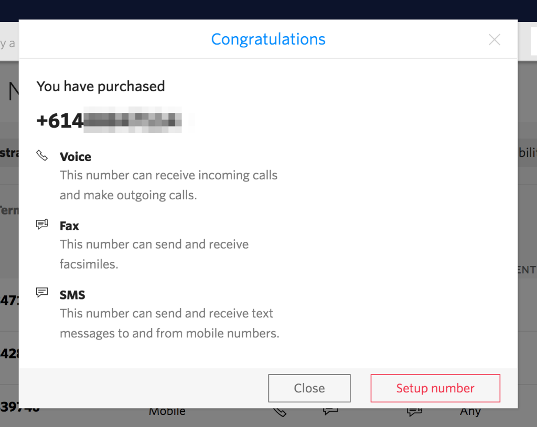Select the Voice phone icon in the dialog
The image size is (537, 427).
pos(42,154)
